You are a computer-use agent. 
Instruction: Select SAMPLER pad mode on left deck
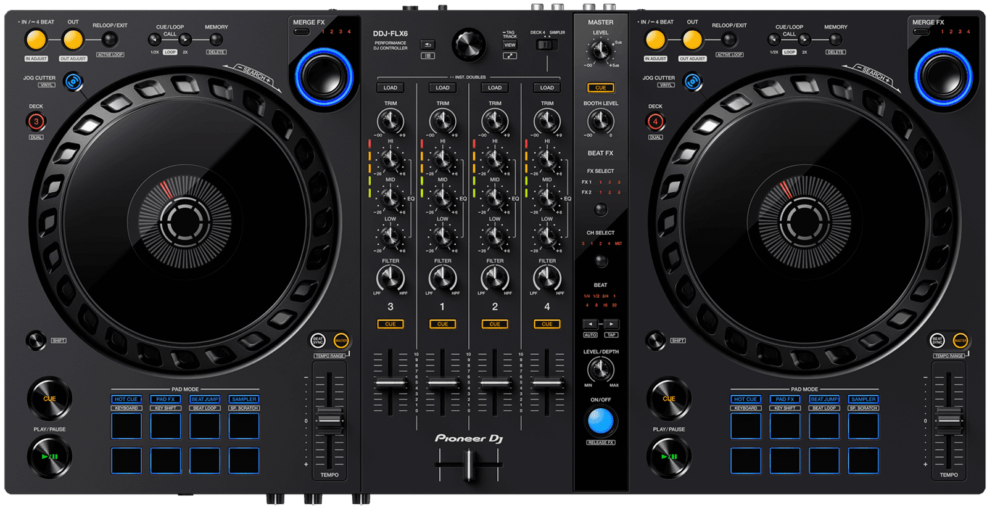[x=244, y=400]
